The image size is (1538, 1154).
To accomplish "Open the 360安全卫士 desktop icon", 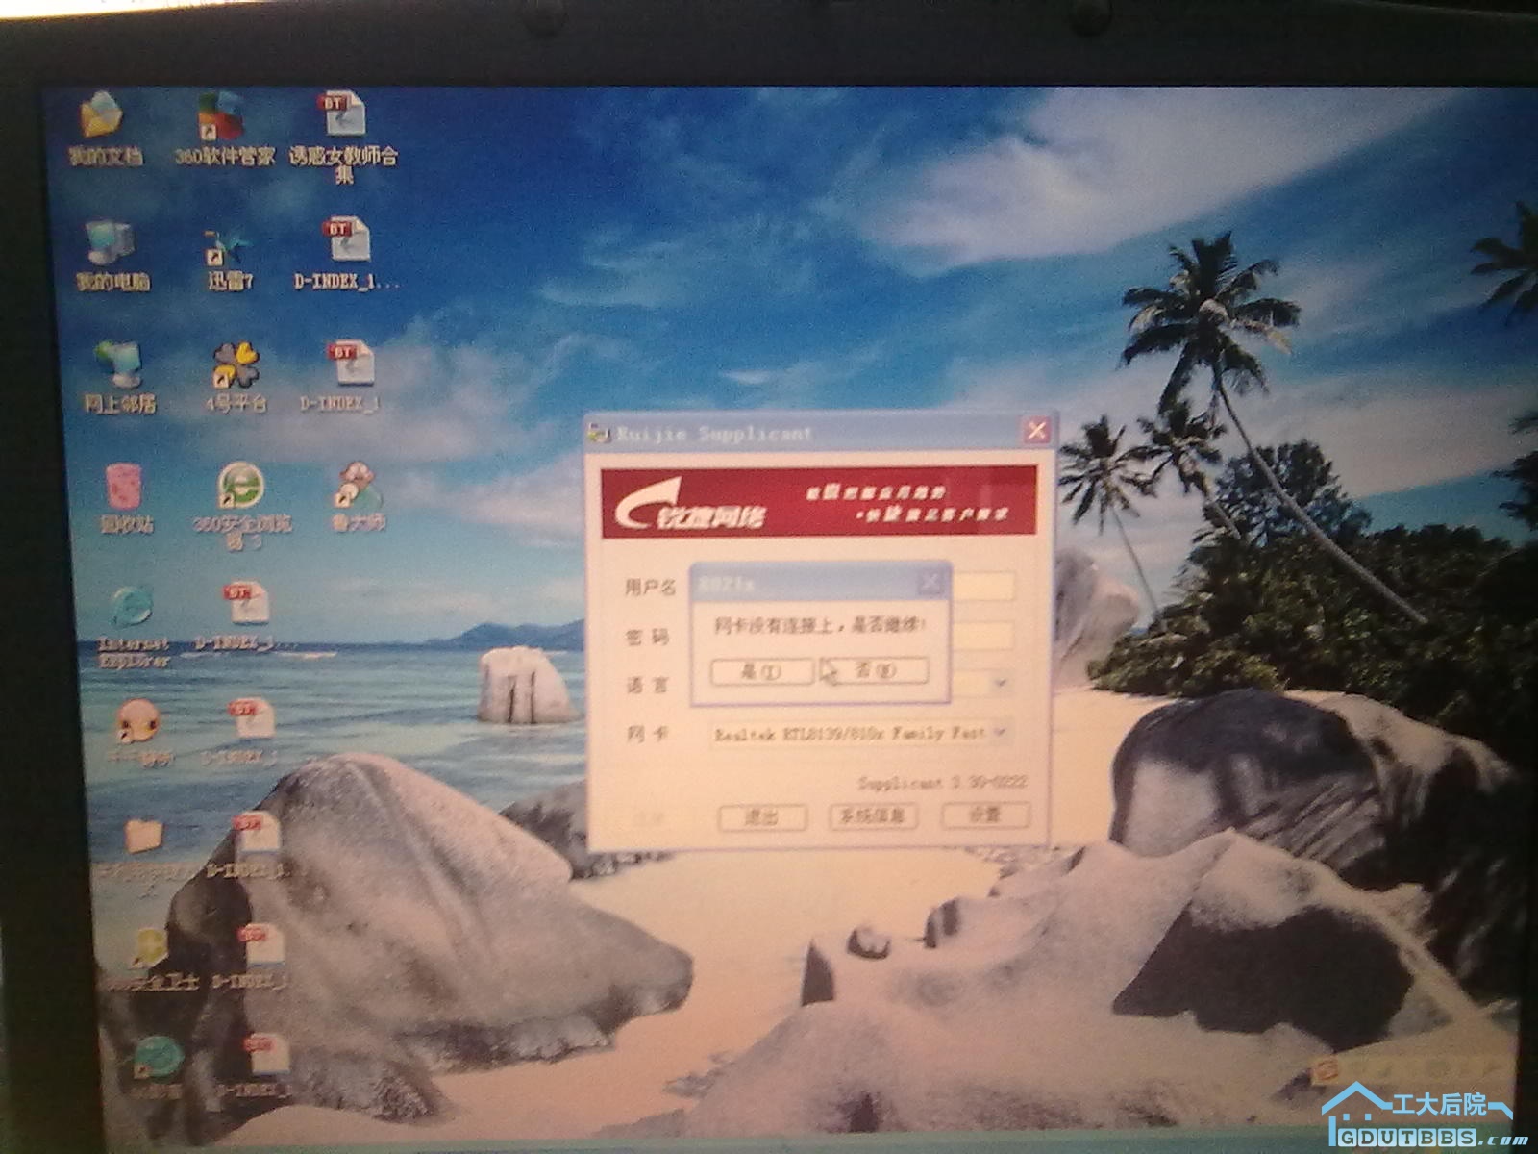I will tap(151, 952).
